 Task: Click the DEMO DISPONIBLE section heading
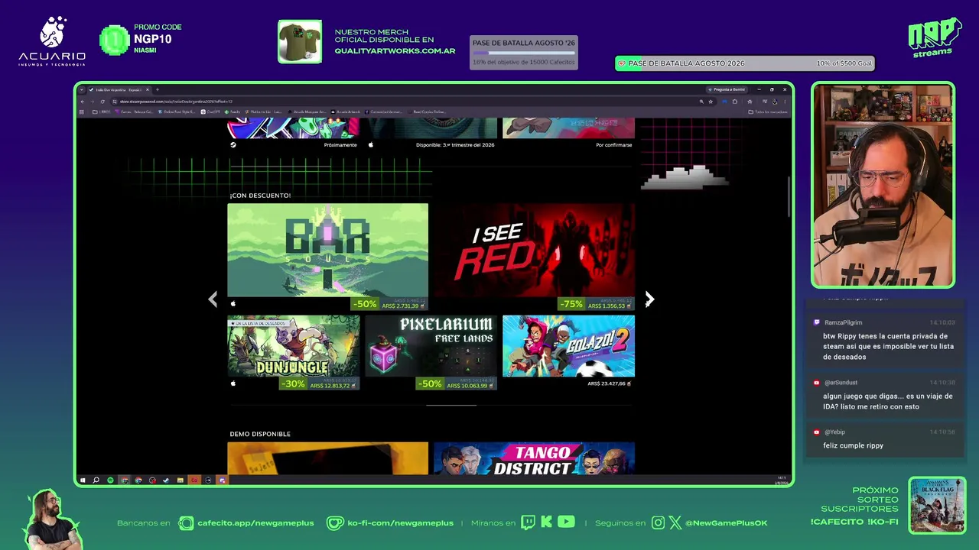(x=260, y=434)
